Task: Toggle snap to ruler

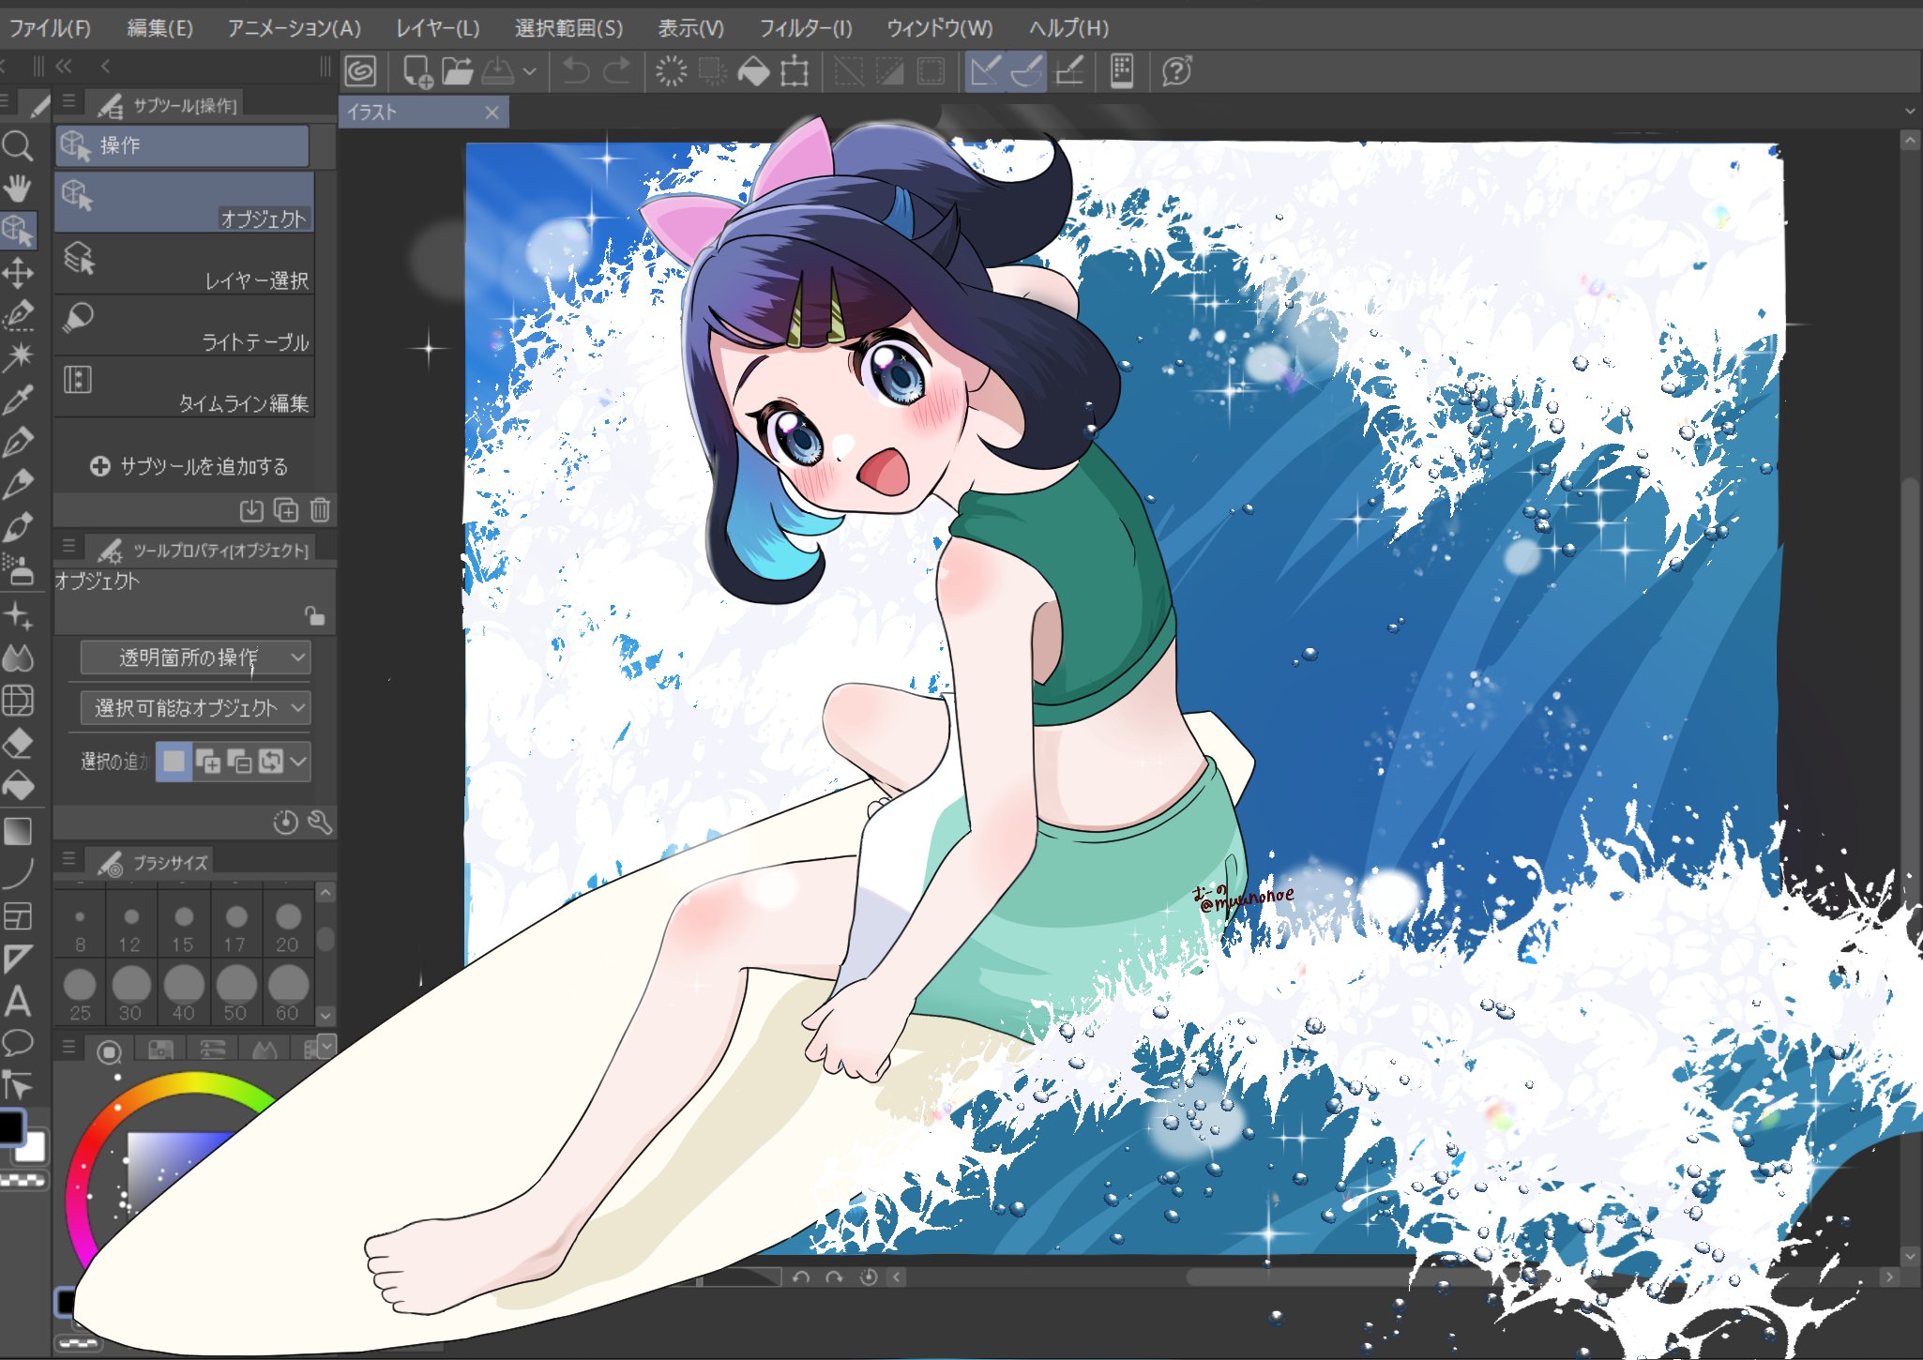Action: [x=985, y=71]
